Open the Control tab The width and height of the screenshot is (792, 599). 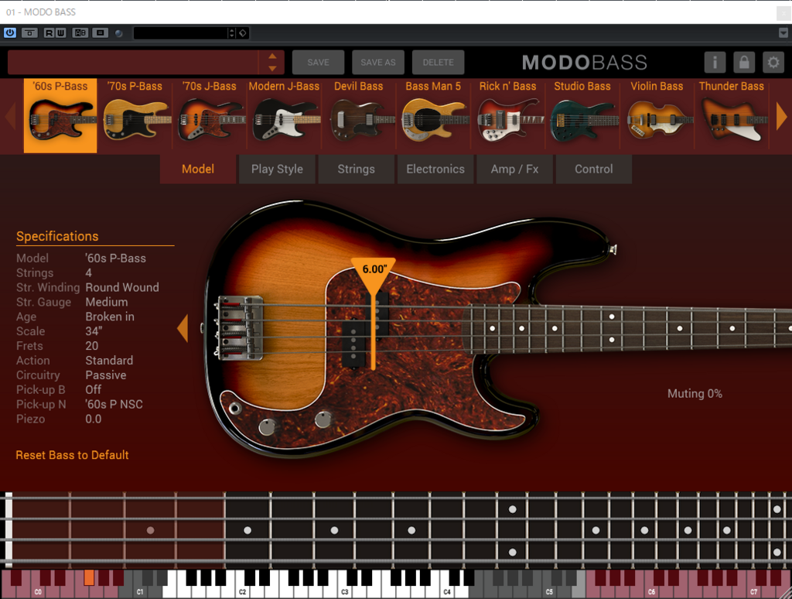(594, 169)
